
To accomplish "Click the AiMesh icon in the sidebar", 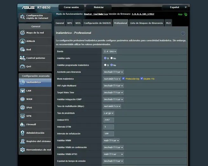I will click(23, 41).
